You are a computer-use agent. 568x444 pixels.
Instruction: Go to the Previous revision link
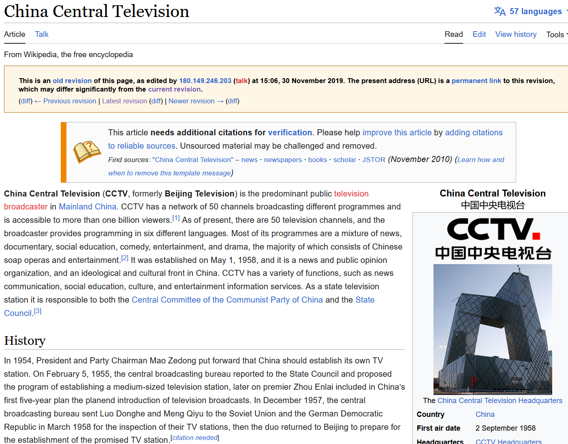[x=70, y=101]
